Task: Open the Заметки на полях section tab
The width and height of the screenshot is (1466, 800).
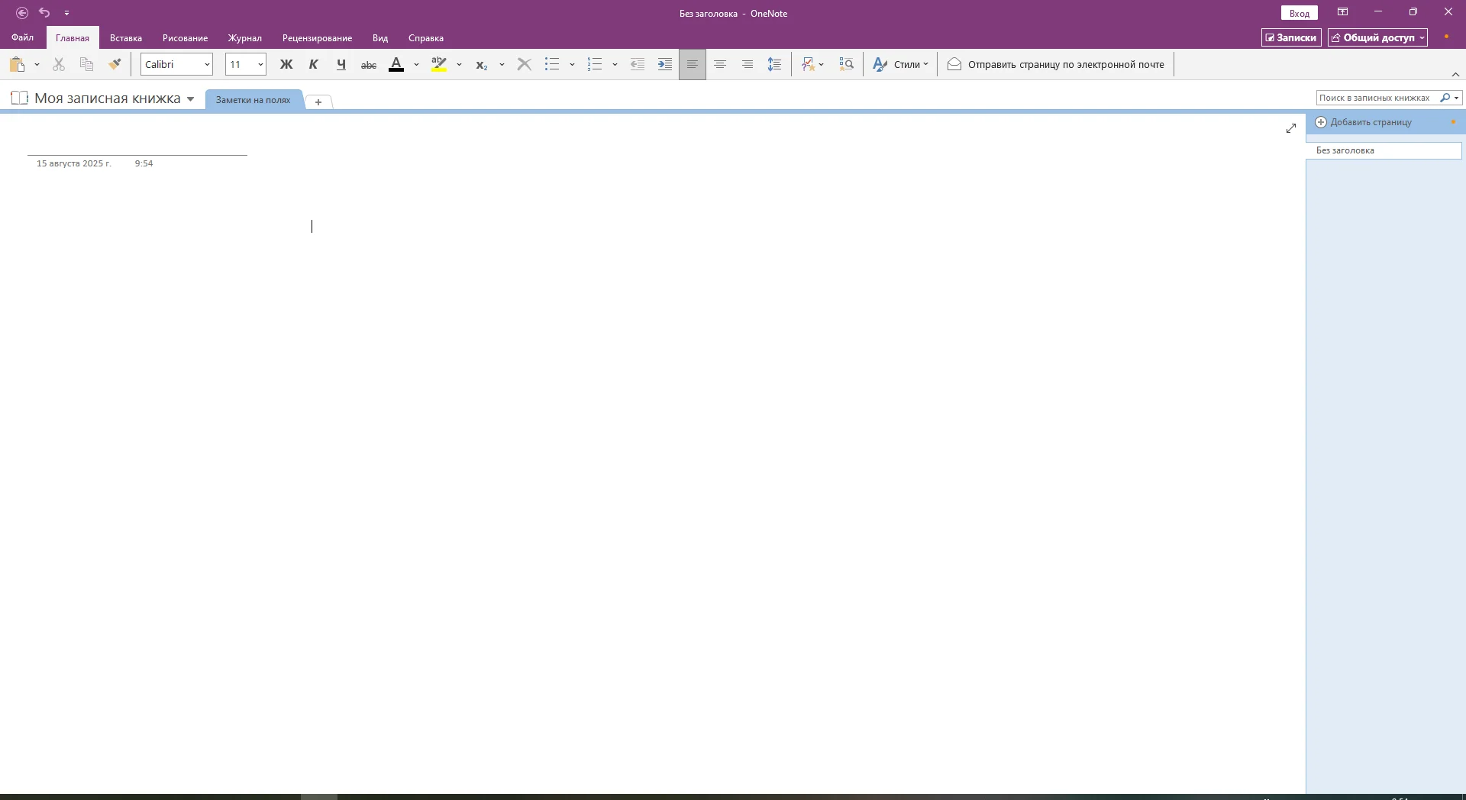Action: point(253,100)
